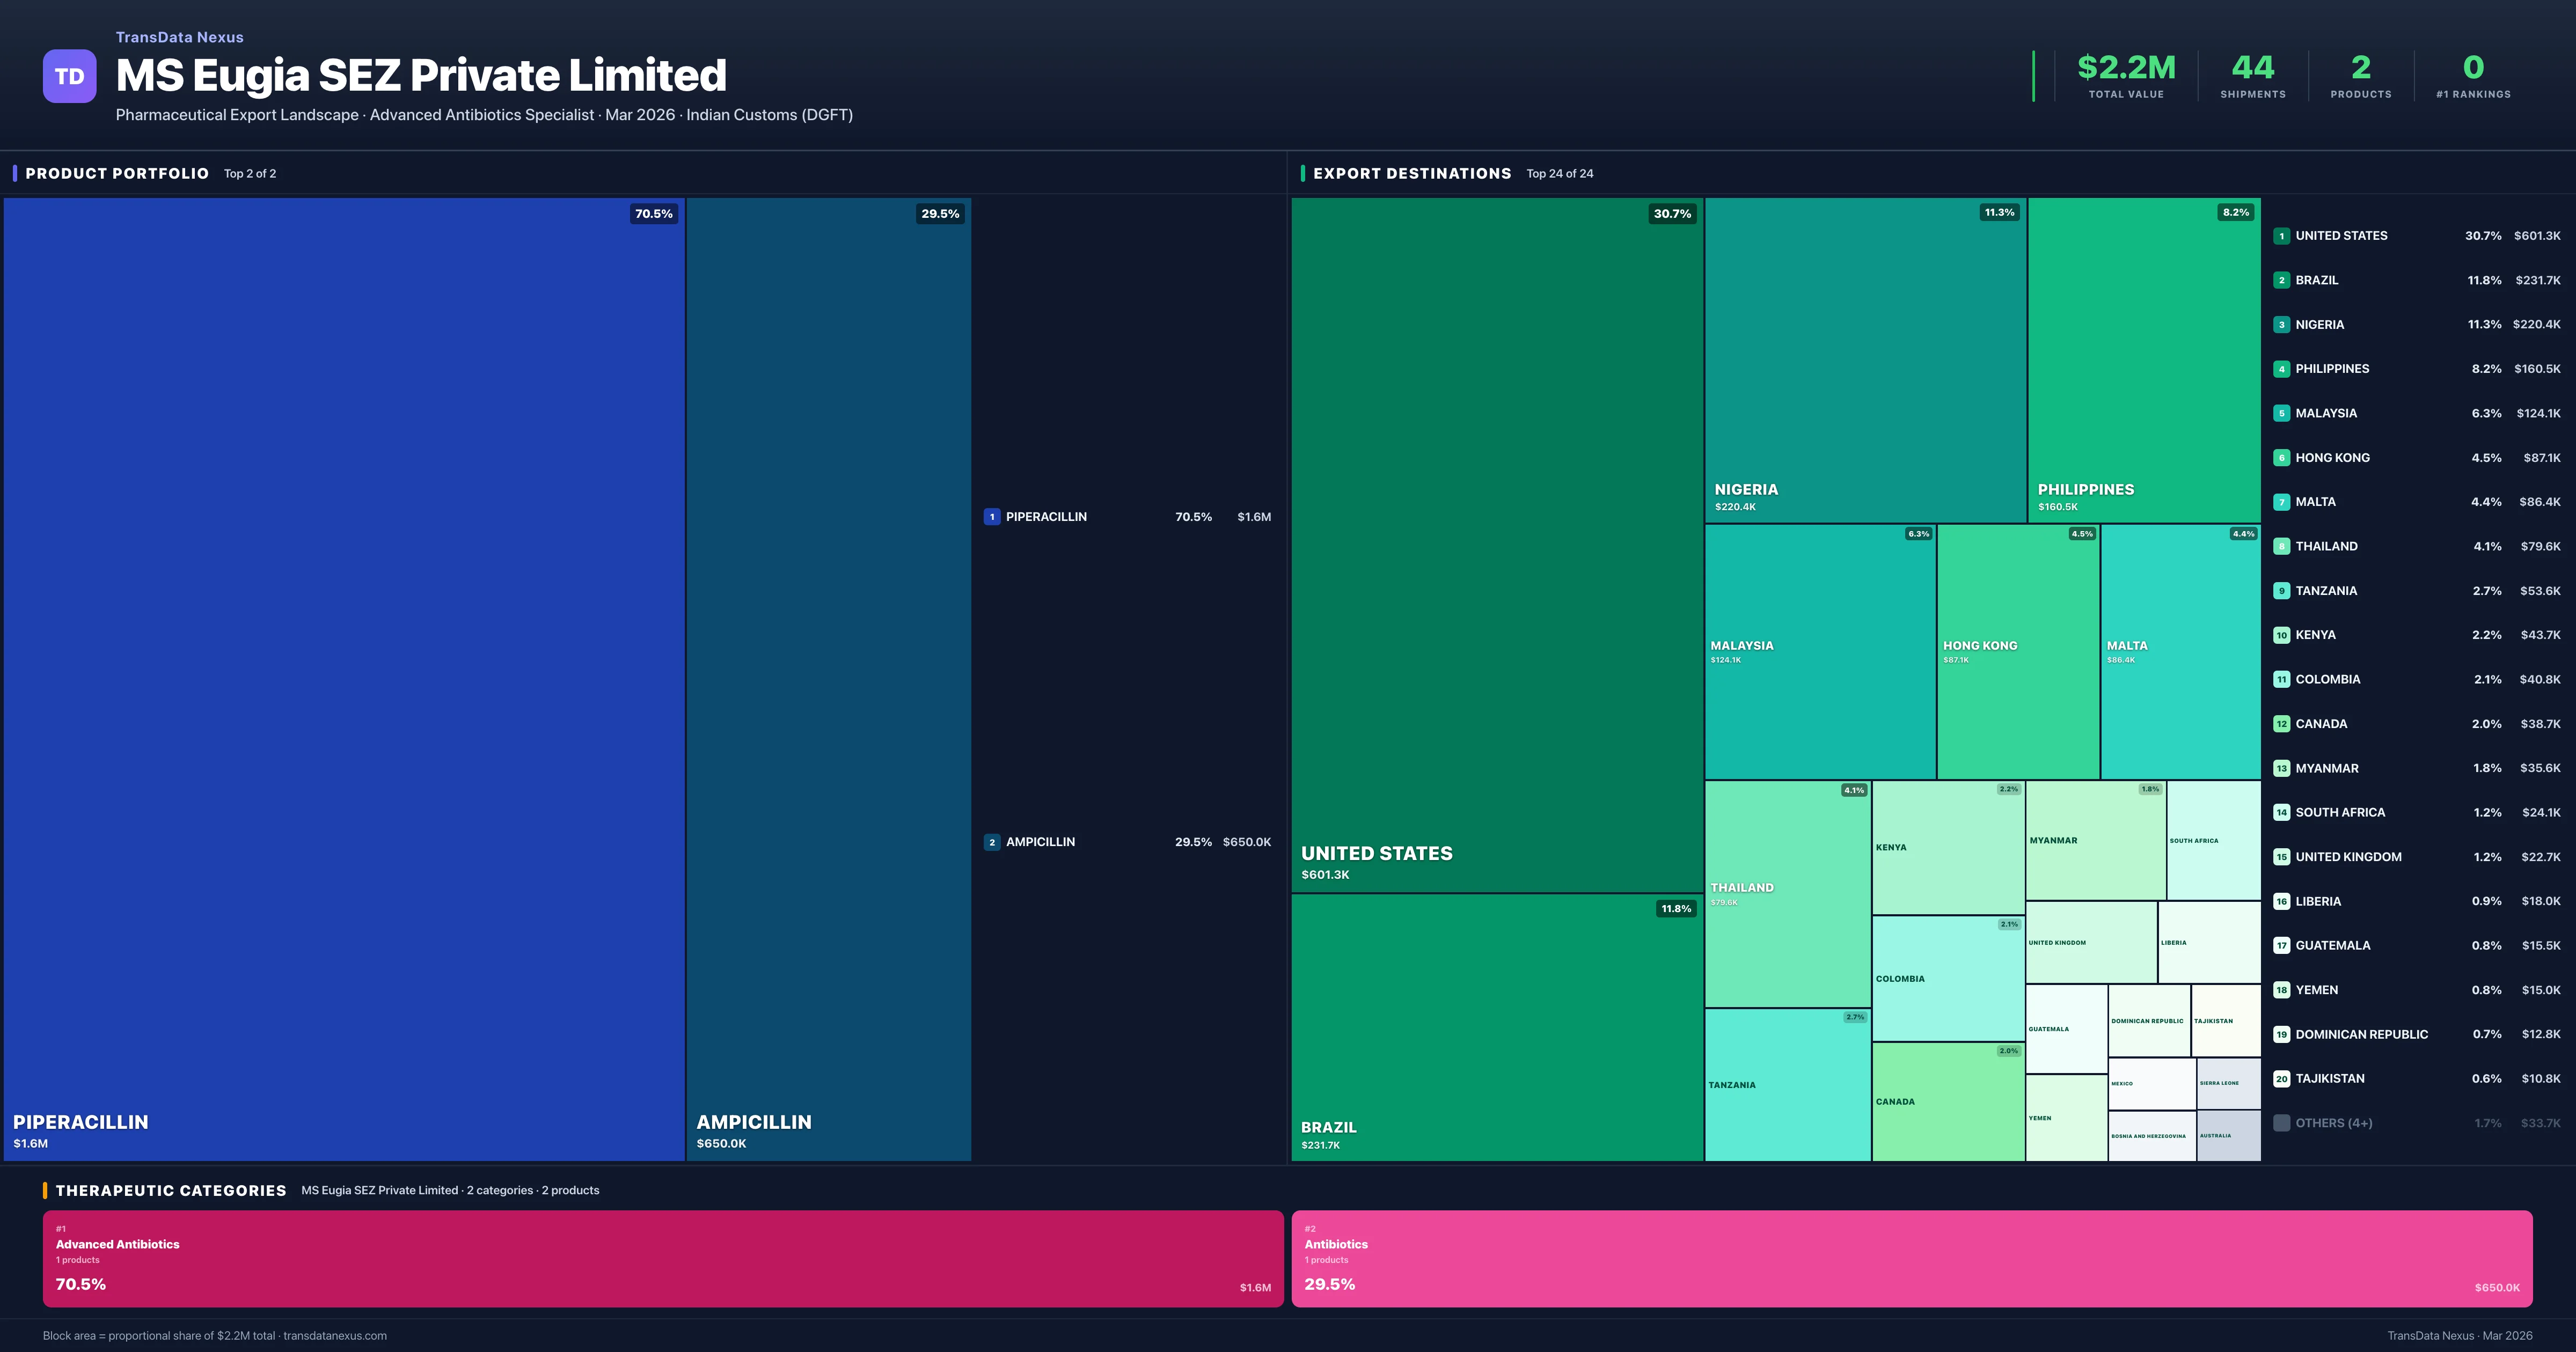This screenshot has height=1352, width=2576.
Task: Click the United States treemap tile
Action: 1496,544
